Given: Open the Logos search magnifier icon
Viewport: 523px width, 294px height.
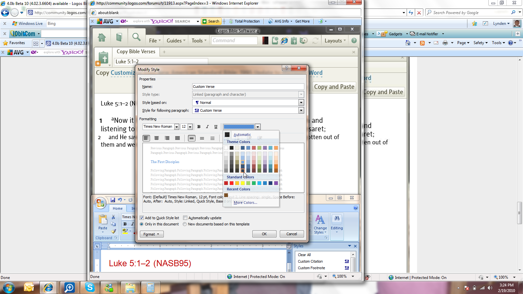Looking at the screenshot, I should [x=136, y=37].
